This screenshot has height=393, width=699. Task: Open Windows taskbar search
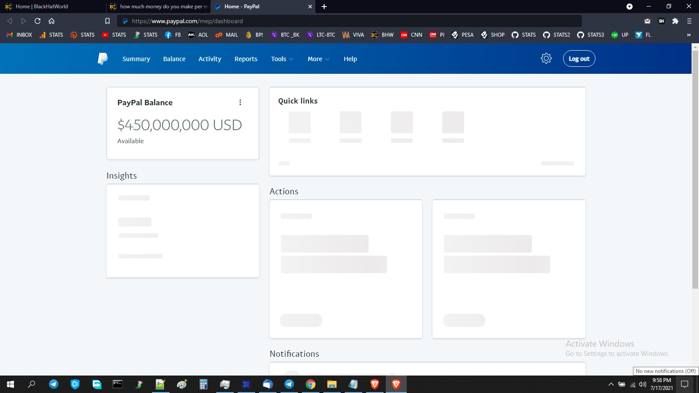click(31, 384)
